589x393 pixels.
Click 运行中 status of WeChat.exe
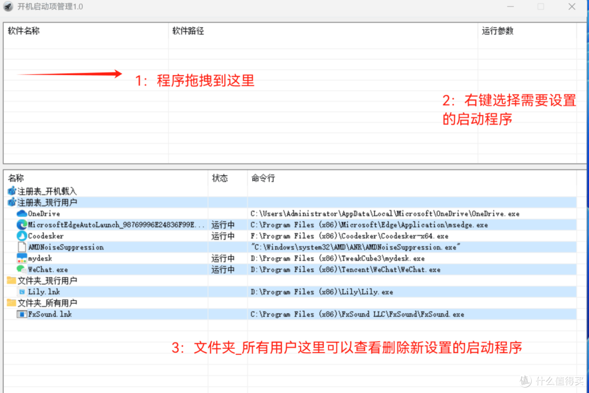pyautogui.click(x=223, y=269)
